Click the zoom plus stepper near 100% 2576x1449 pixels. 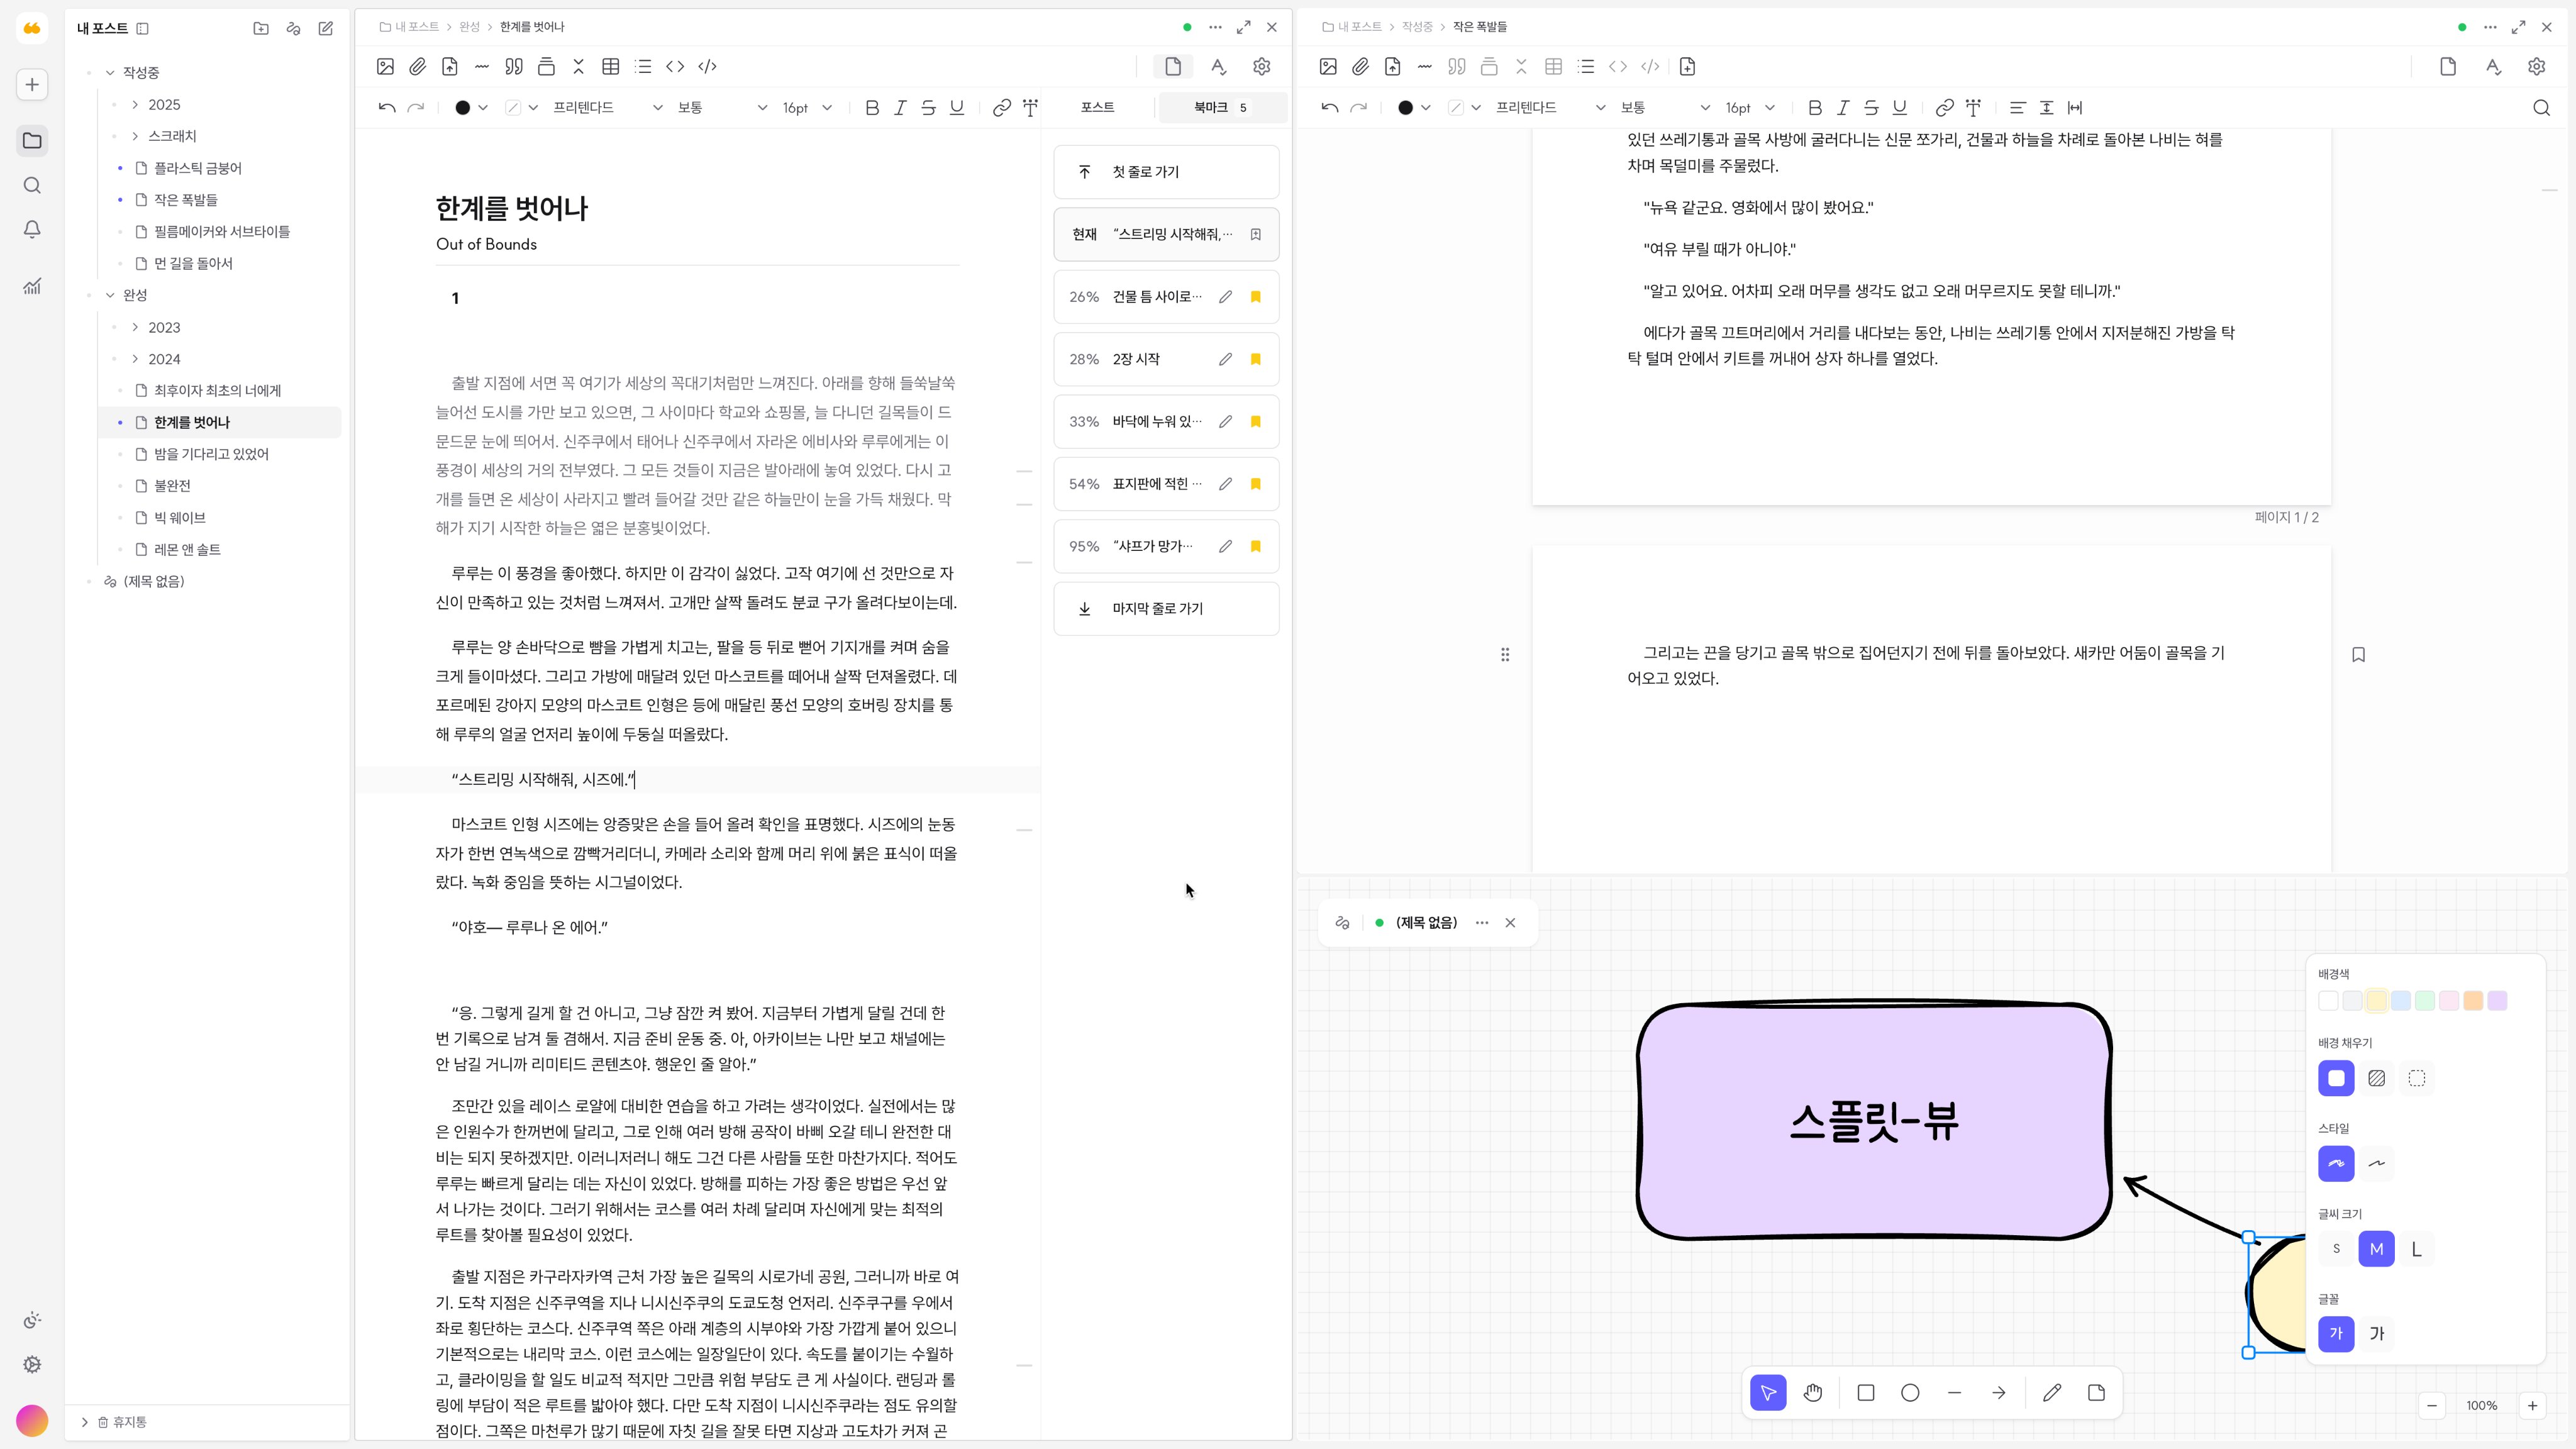click(2533, 1406)
